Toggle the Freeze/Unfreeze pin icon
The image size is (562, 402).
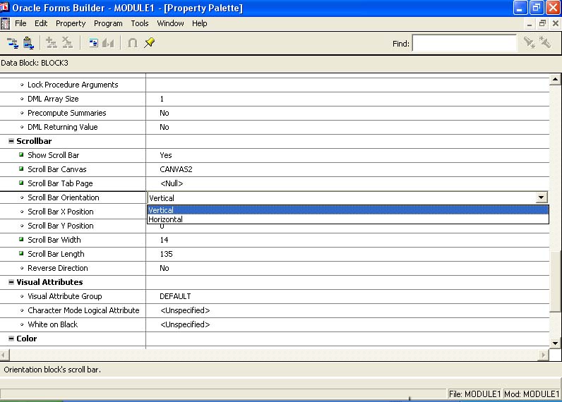coord(149,43)
